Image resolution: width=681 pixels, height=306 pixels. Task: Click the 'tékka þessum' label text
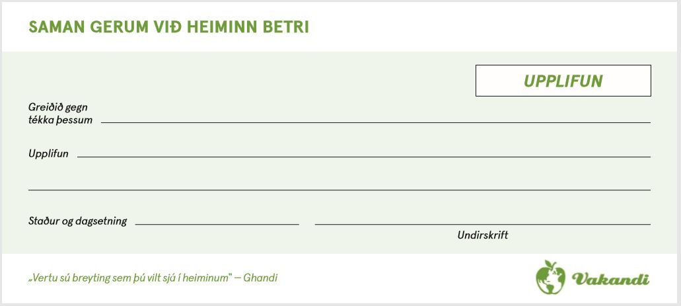(x=60, y=120)
